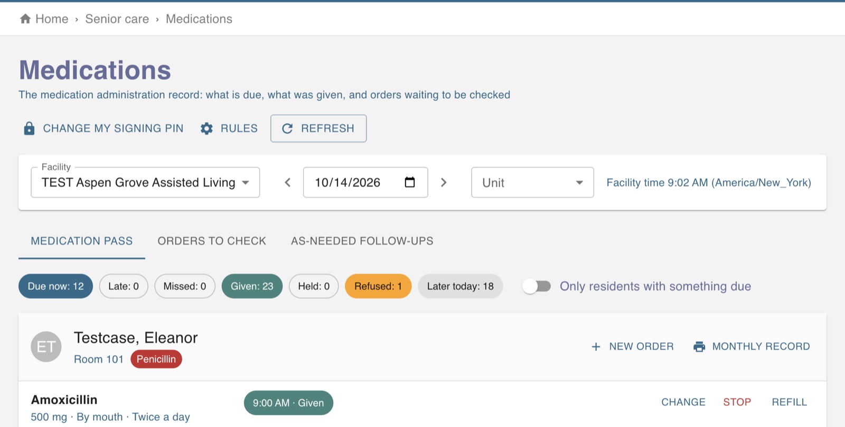This screenshot has height=427, width=845.
Task: Filter by Due now: 12 chip
Action: pos(56,286)
